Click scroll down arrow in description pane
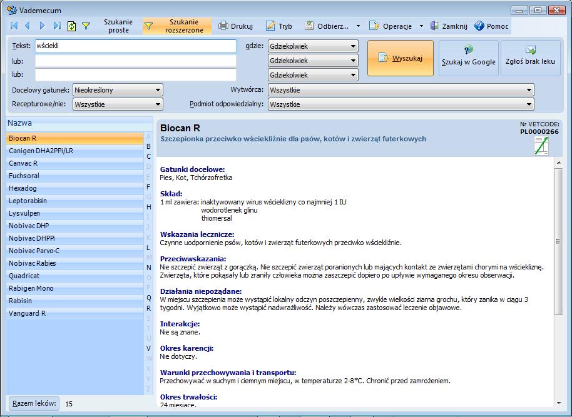 click(559, 403)
